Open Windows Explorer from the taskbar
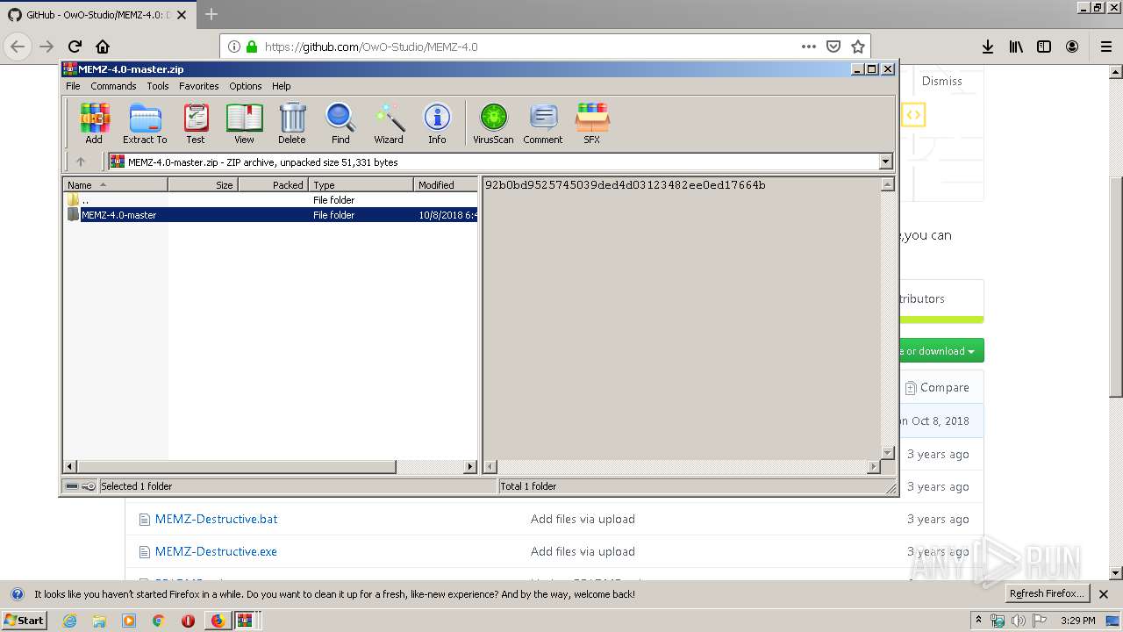1123x632 pixels. [x=99, y=621]
